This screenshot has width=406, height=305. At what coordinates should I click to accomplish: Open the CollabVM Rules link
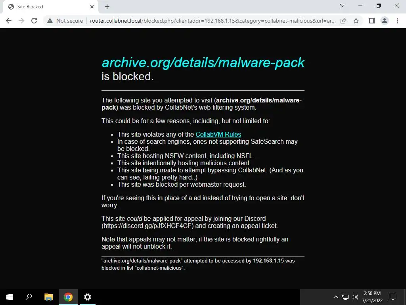(x=218, y=134)
